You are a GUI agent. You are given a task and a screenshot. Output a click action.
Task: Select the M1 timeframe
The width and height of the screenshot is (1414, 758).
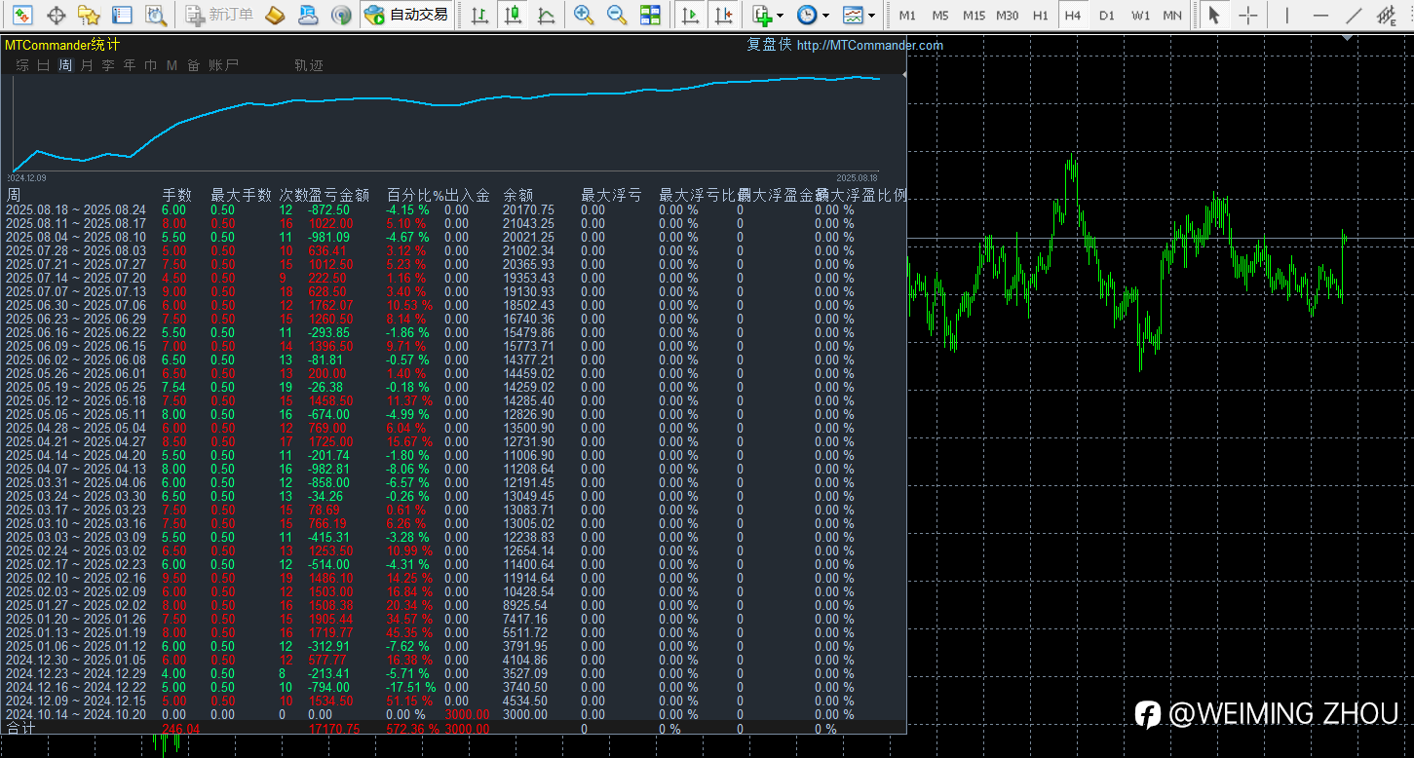[907, 16]
